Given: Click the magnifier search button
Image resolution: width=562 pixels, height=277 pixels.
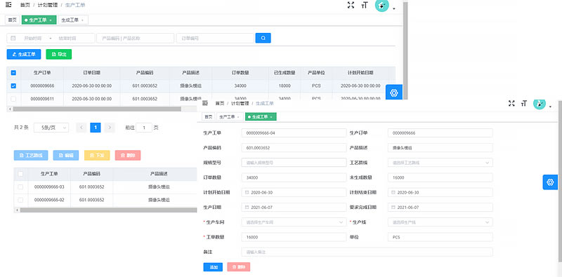Looking at the screenshot, I should [x=263, y=38].
